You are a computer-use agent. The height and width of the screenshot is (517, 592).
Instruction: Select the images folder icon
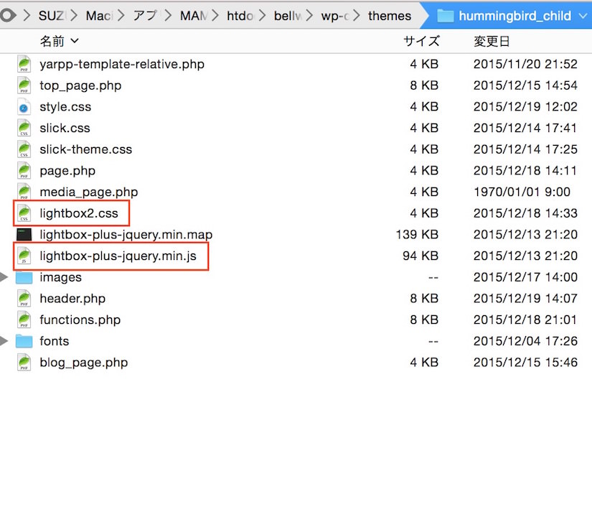click(24, 277)
